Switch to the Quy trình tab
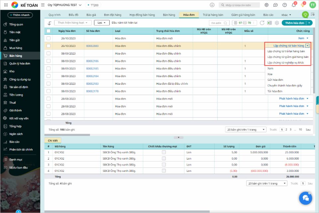 coord(54,15)
